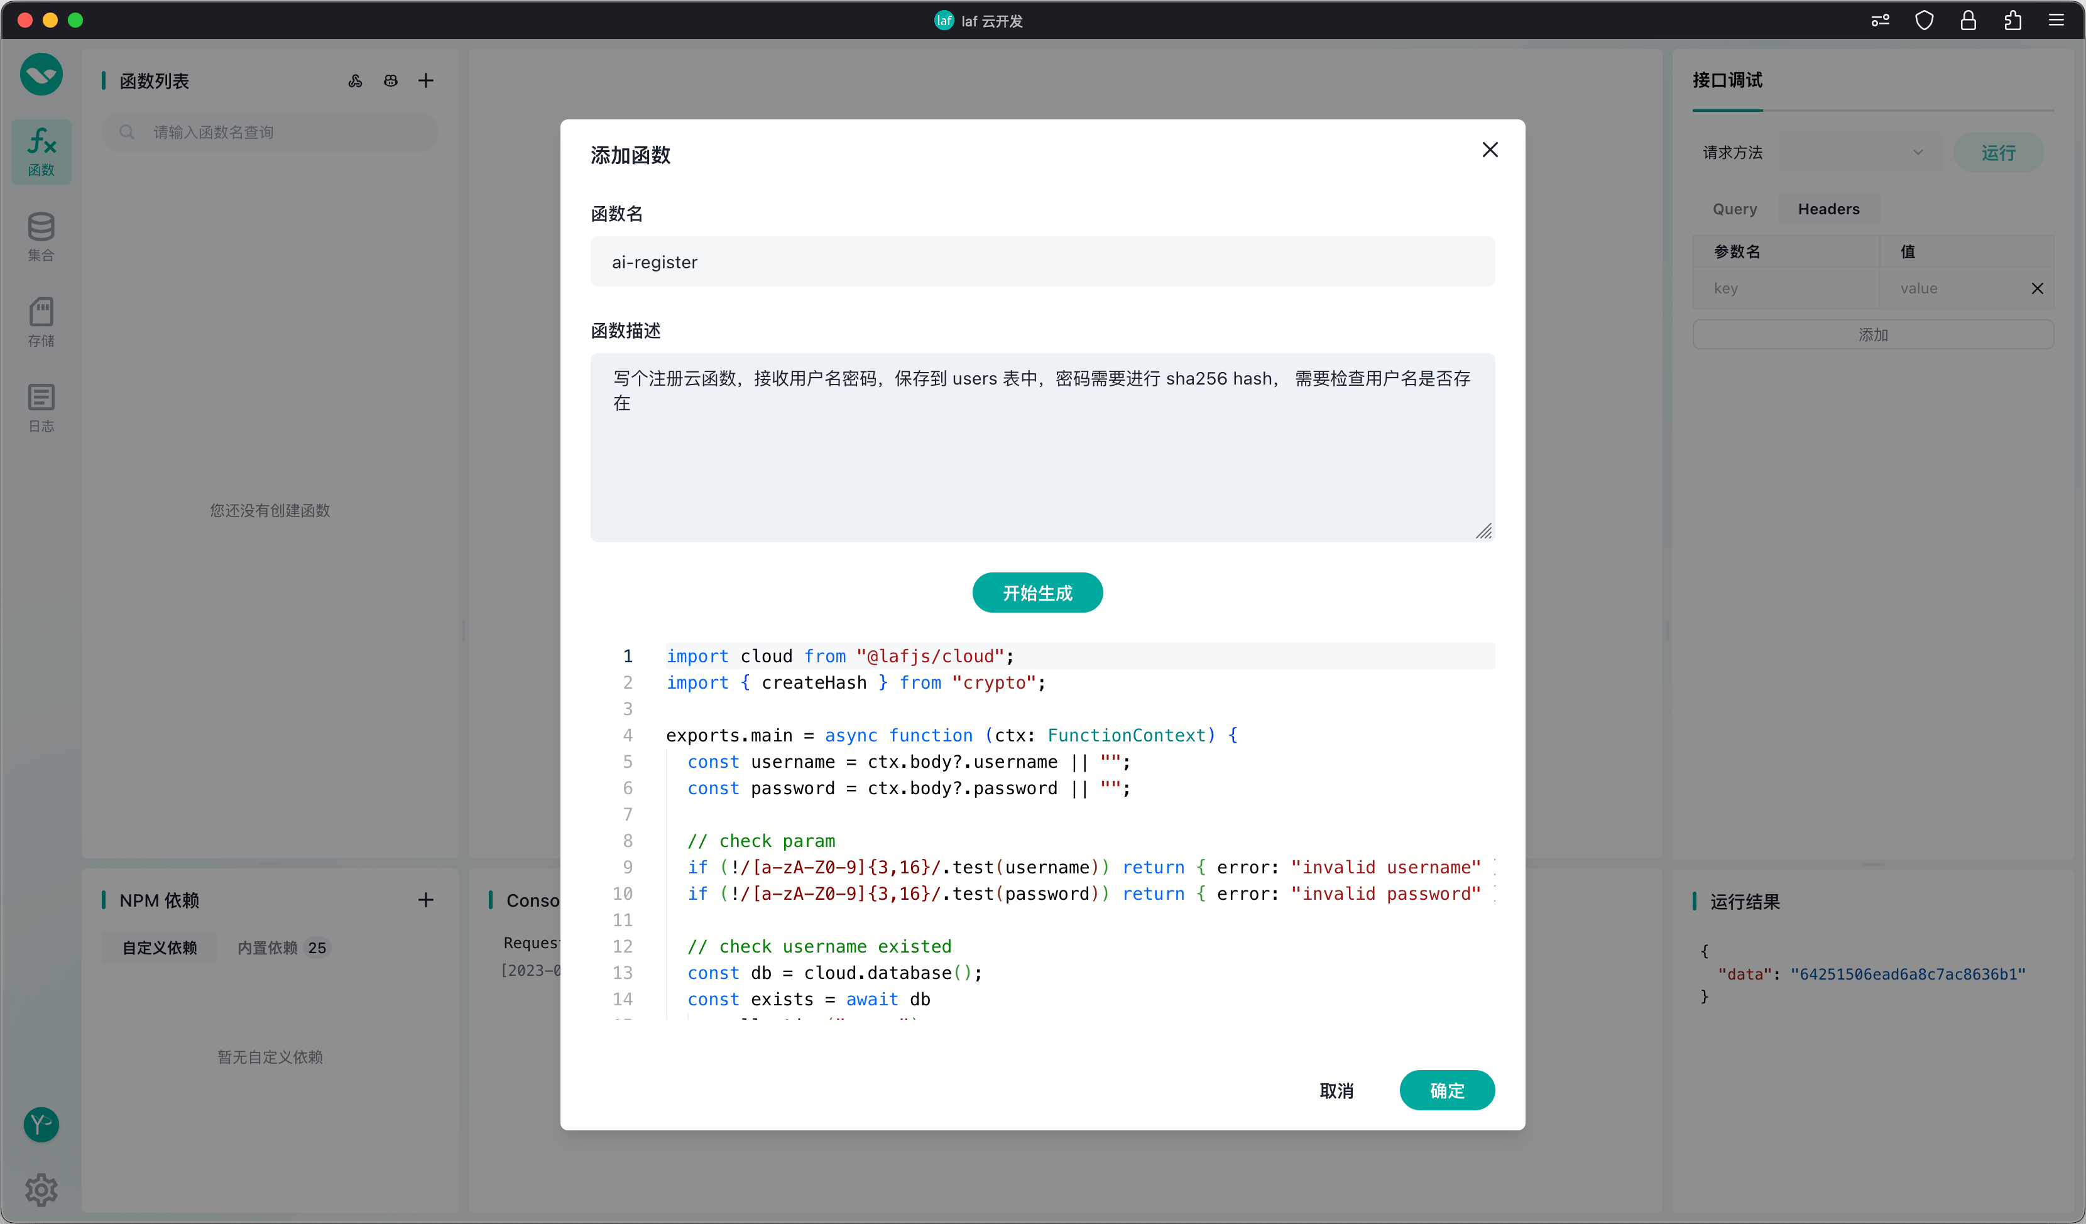This screenshot has height=1224, width=2086.
Task: Click the plus icon in 函数列表 header
Action: (425, 80)
